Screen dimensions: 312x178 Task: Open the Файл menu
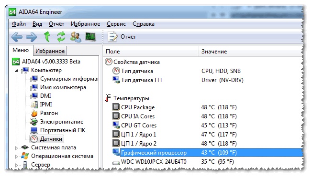(x=19, y=24)
